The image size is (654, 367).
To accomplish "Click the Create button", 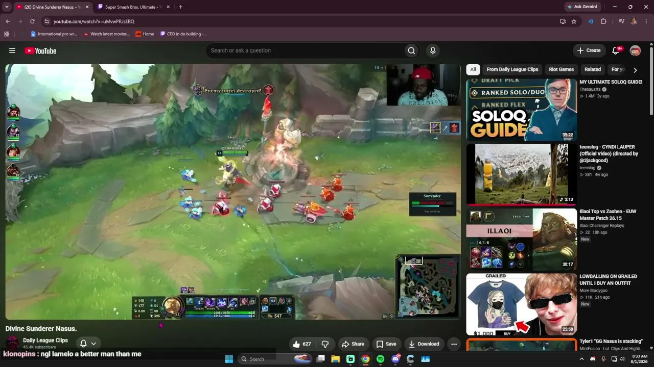I will pyautogui.click(x=589, y=50).
